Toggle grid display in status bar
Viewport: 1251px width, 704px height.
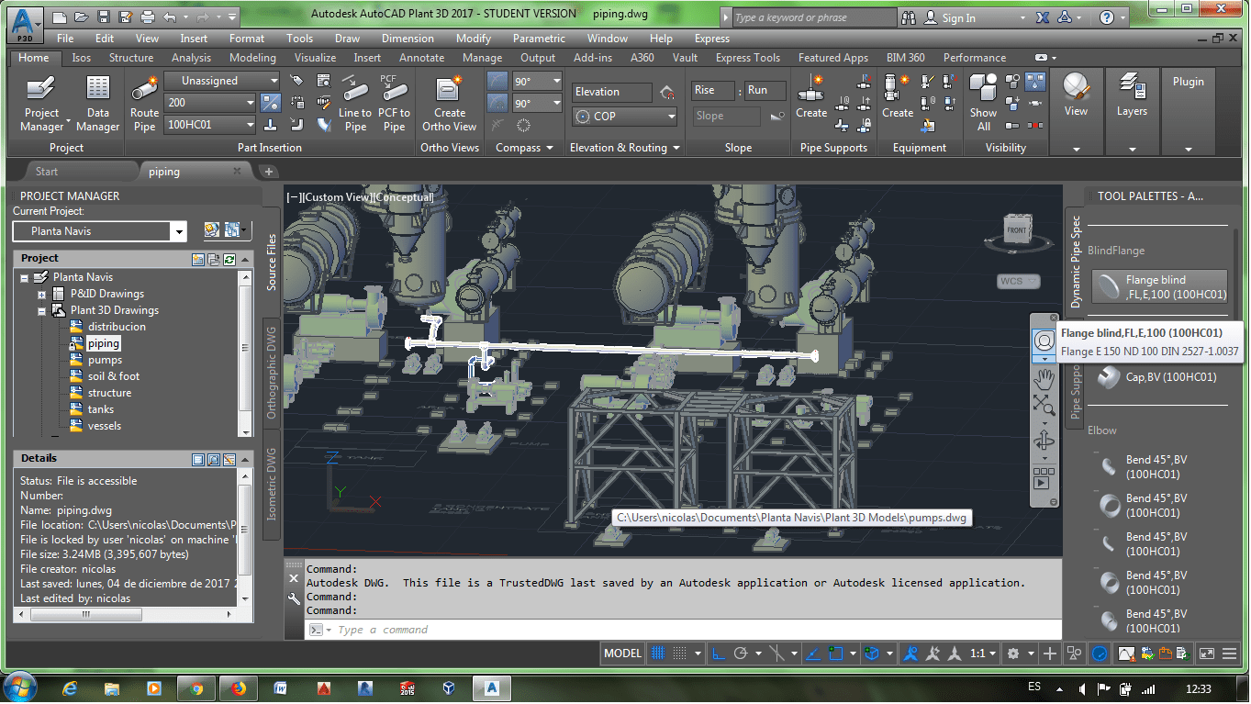pos(658,654)
